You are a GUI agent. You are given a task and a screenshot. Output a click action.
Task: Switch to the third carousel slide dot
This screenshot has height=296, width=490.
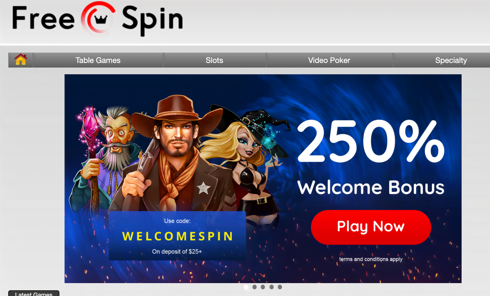[x=263, y=287]
